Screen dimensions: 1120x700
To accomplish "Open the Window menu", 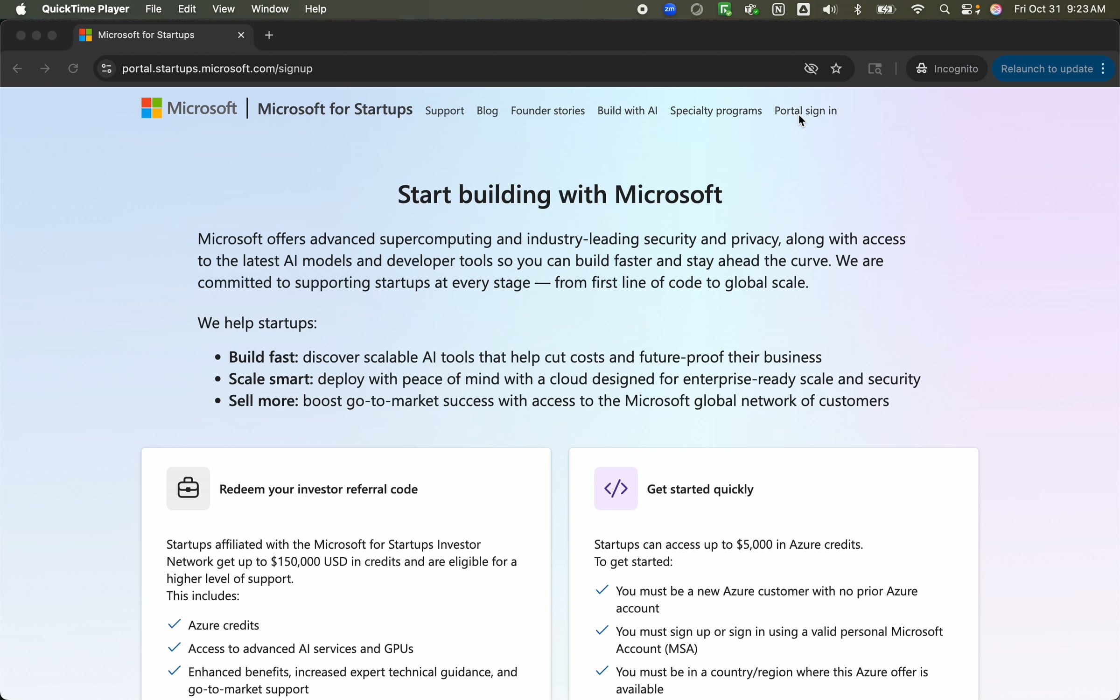I will point(270,9).
